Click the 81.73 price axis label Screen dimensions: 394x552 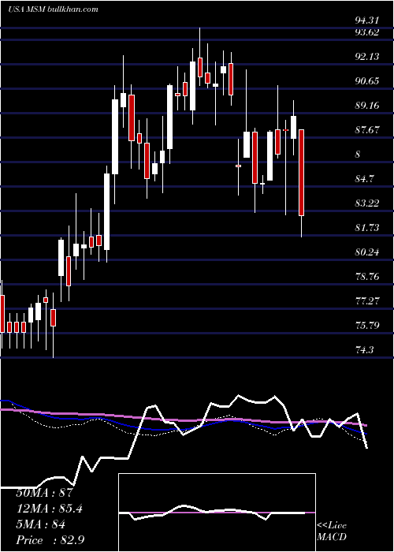coord(367,228)
